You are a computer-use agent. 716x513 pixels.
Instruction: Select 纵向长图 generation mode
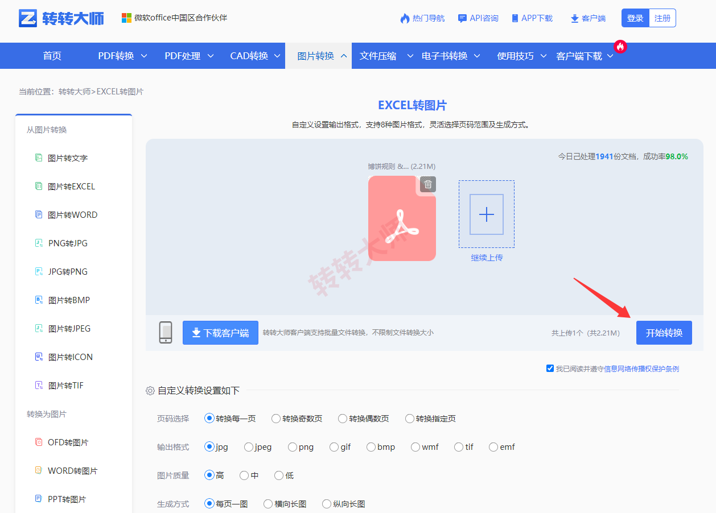327,504
